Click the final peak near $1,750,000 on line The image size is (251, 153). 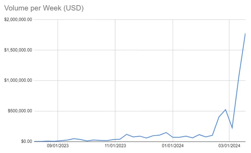click(x=245, y=33)
